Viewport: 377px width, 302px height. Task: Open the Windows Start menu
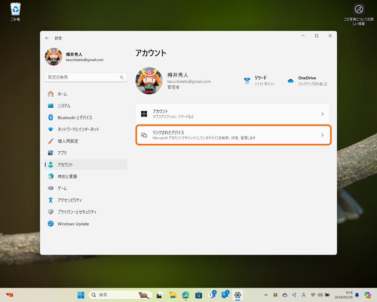pyautogui.click(x=81, y=295)
